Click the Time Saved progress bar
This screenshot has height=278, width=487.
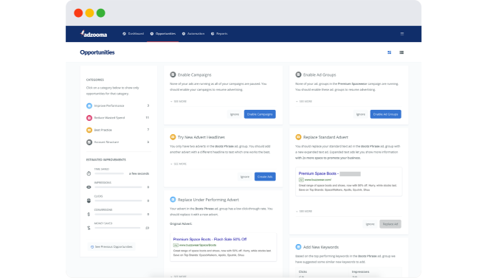[x=109, y=173]
